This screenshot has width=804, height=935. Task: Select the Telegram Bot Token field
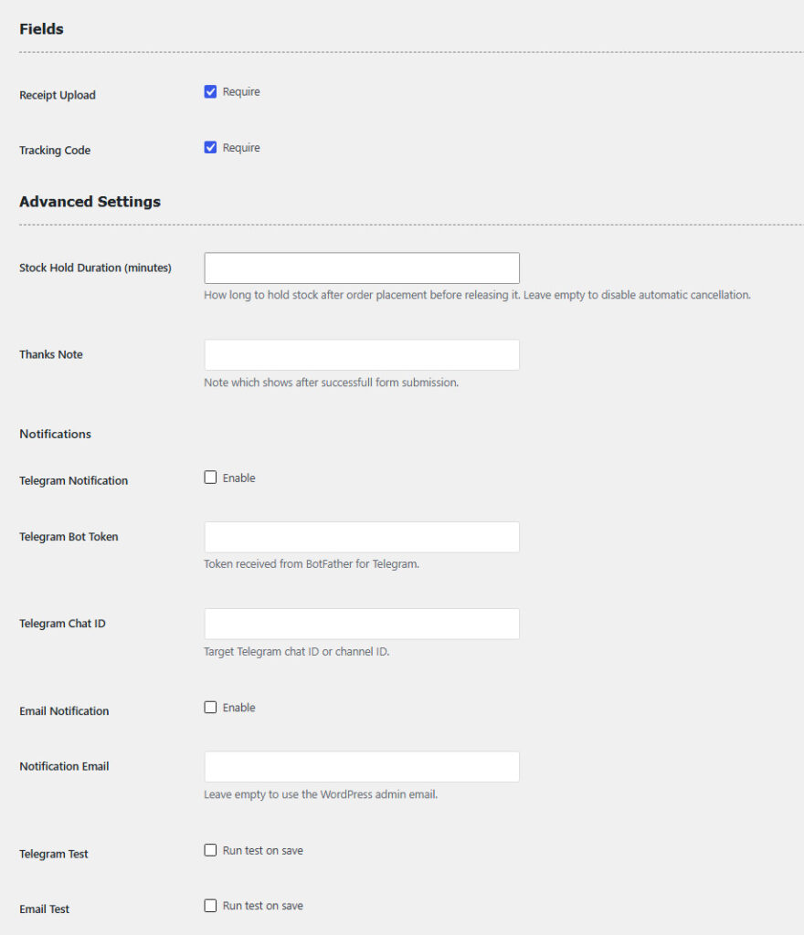click(x=362, y=537)
